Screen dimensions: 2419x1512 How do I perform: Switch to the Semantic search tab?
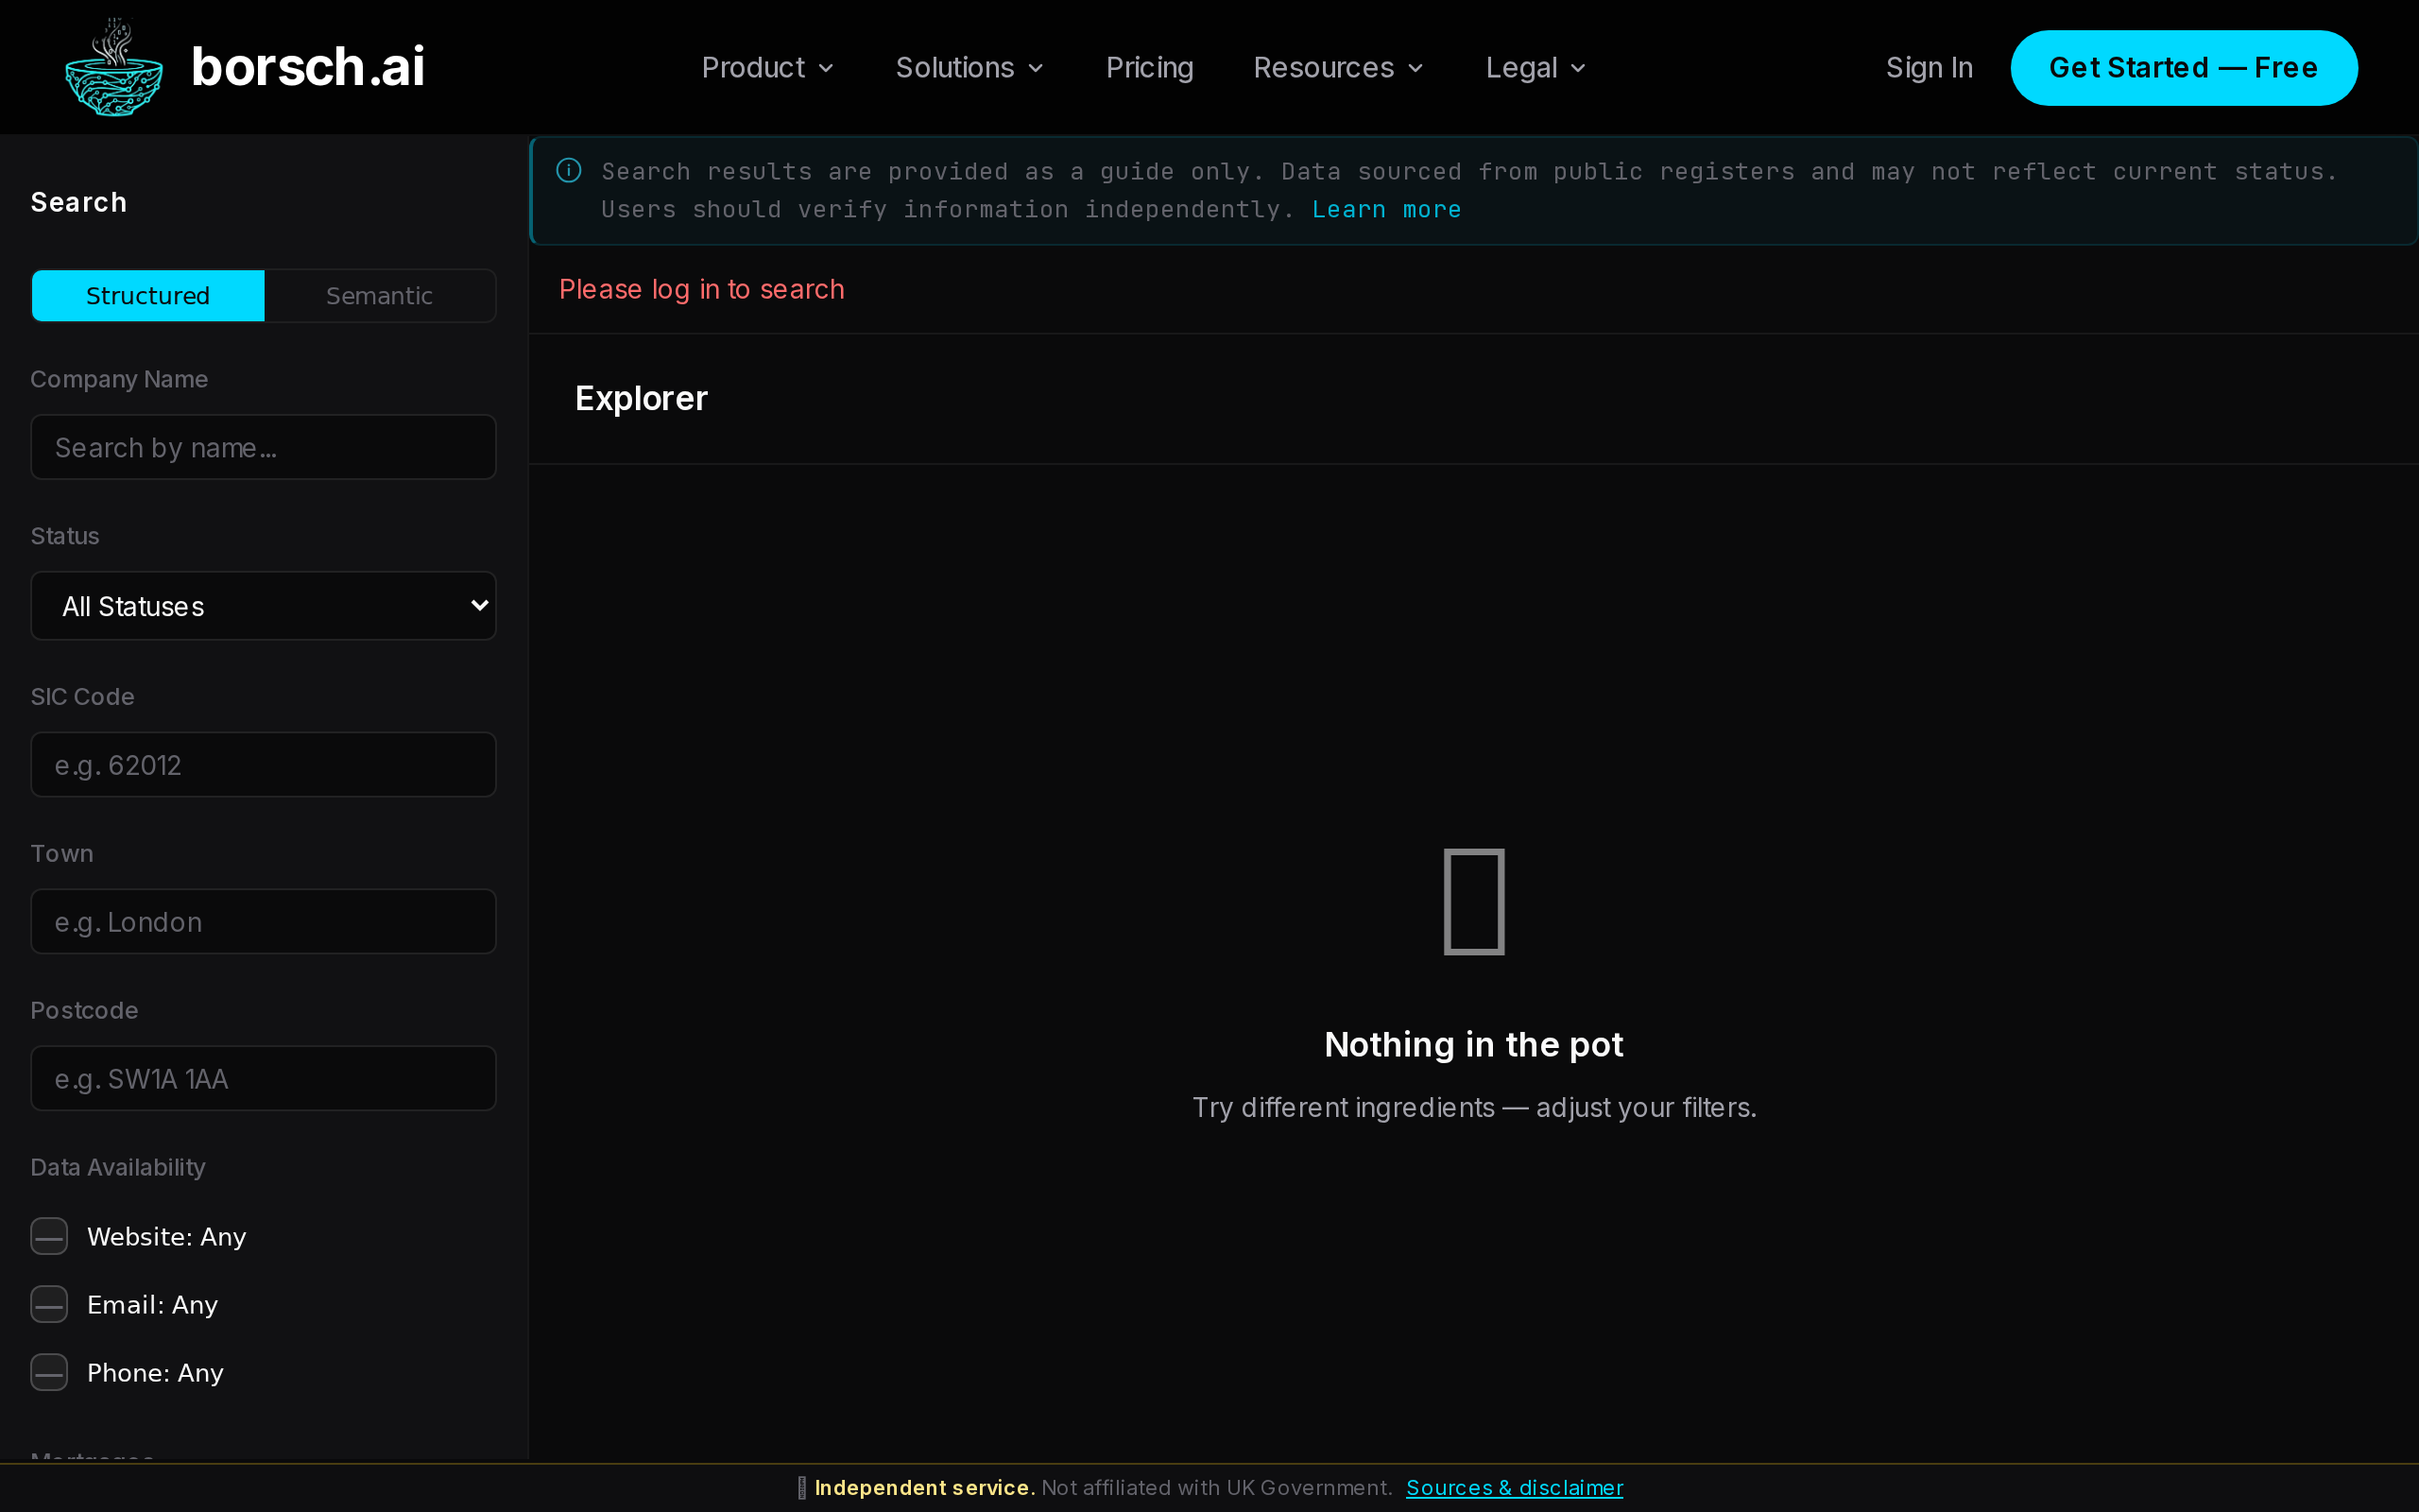[x=379, y=296]
